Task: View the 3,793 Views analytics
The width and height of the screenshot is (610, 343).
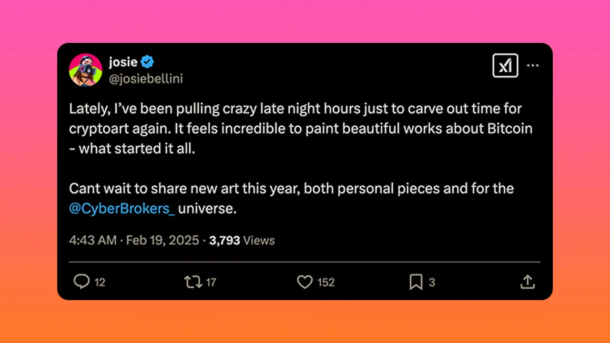Action: (x=242, y=240)
